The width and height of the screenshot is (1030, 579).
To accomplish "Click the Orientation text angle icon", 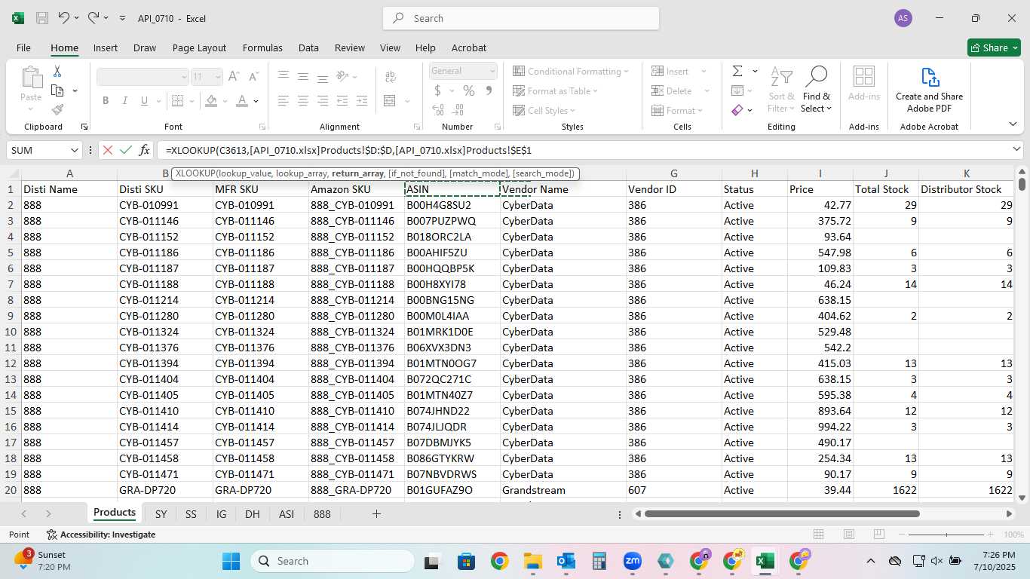I will pos(342,76).
